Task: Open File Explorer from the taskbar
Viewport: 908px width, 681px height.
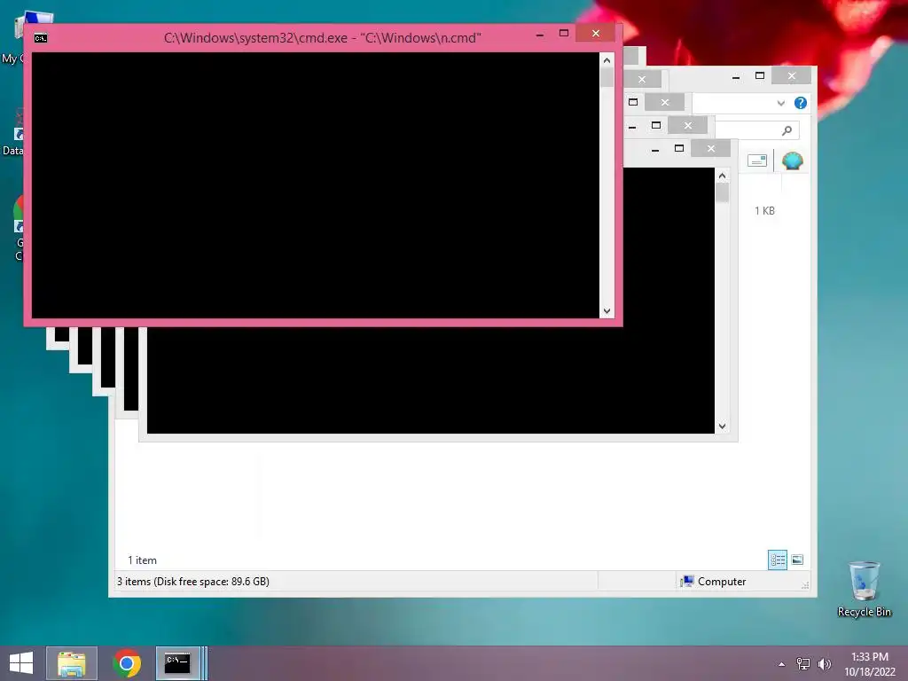Action: (71, 663)
